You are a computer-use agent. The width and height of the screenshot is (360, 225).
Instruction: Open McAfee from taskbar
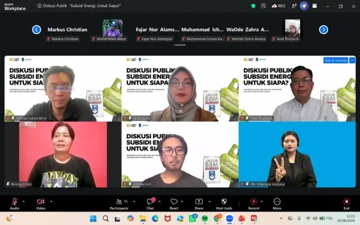click(167, 218)
